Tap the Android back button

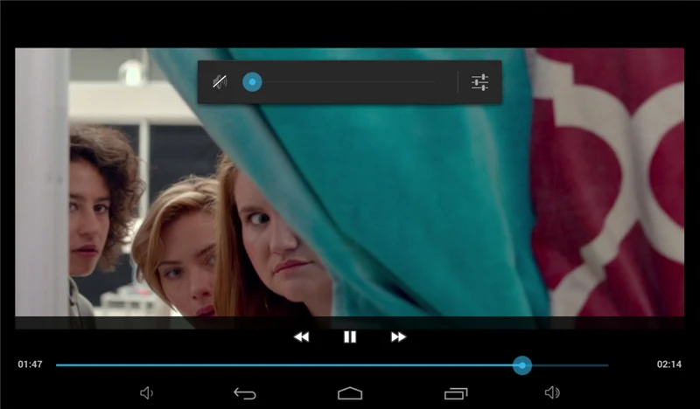[245, 393]
